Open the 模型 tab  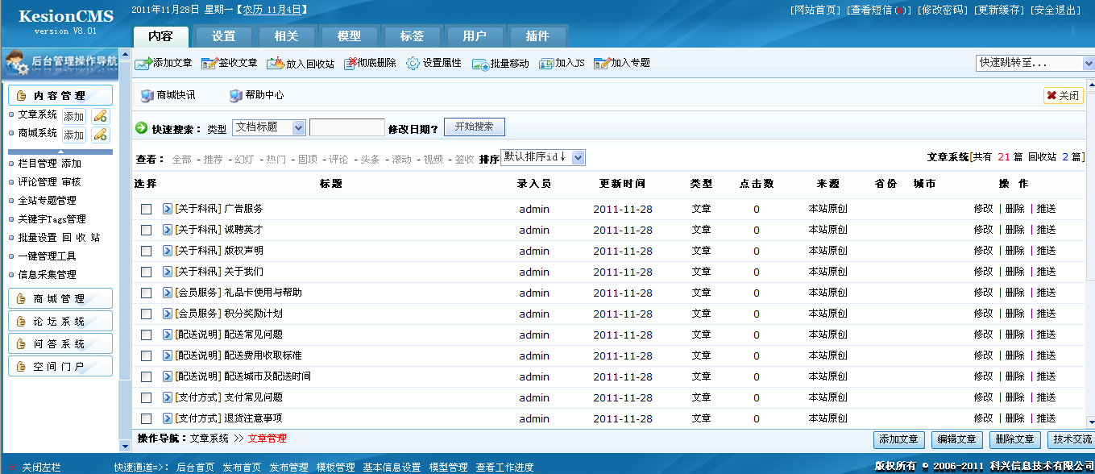pyautogui.click(x=349, y=35)
